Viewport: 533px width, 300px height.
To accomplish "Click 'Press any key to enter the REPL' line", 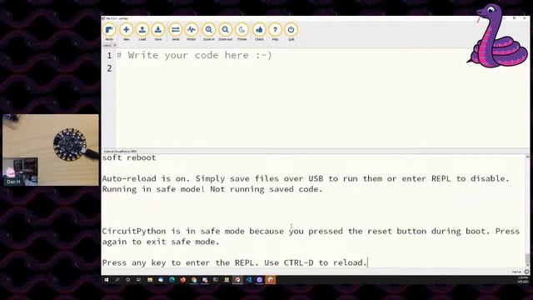I will pos(235,262).
